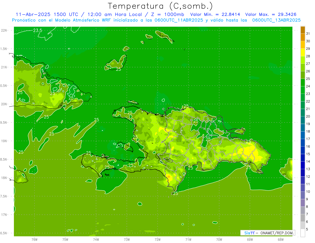The width and height of the screenshot is (315, 243).
Task: Click the "72W" longitude axis label
Action: [x=157, y=239]
